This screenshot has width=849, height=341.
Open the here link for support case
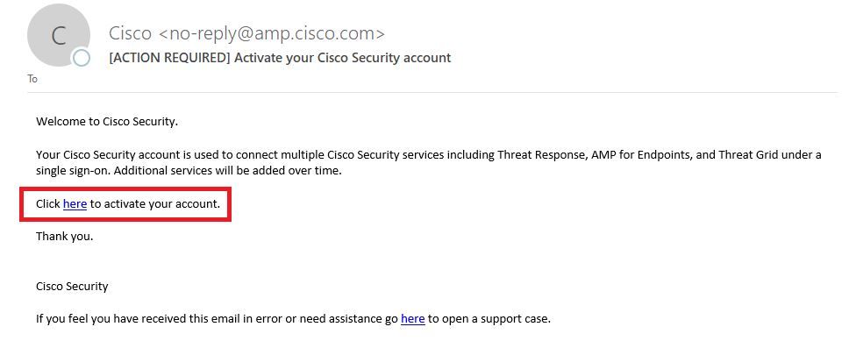tap(412, 319)
